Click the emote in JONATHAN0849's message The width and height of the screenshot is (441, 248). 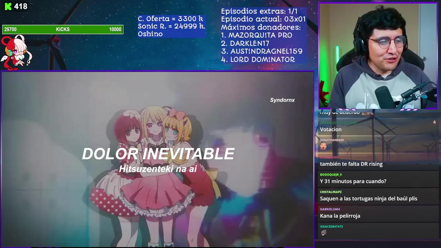click(x=323, y=146)
